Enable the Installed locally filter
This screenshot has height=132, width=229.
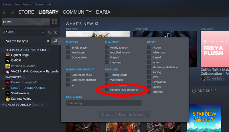coord(106,52)
